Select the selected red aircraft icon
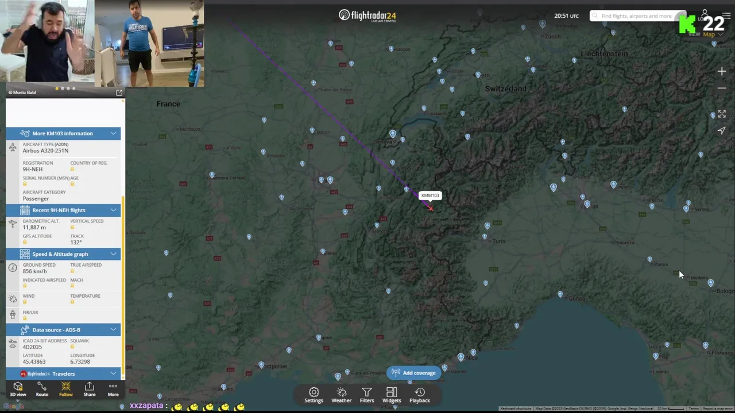Screen dimensions: 735x413 (x=430, y=208)
